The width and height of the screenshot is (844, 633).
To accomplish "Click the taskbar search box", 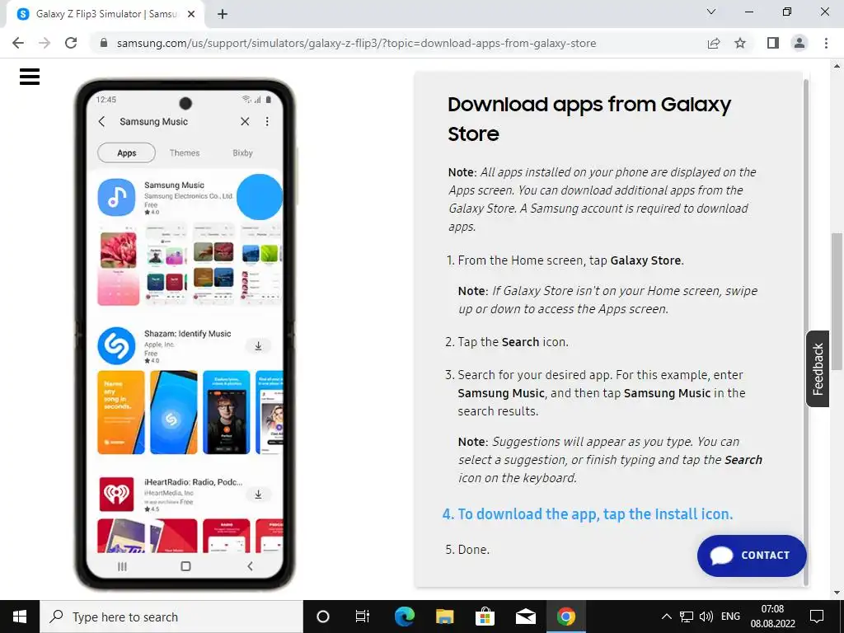I will [171, 617].
